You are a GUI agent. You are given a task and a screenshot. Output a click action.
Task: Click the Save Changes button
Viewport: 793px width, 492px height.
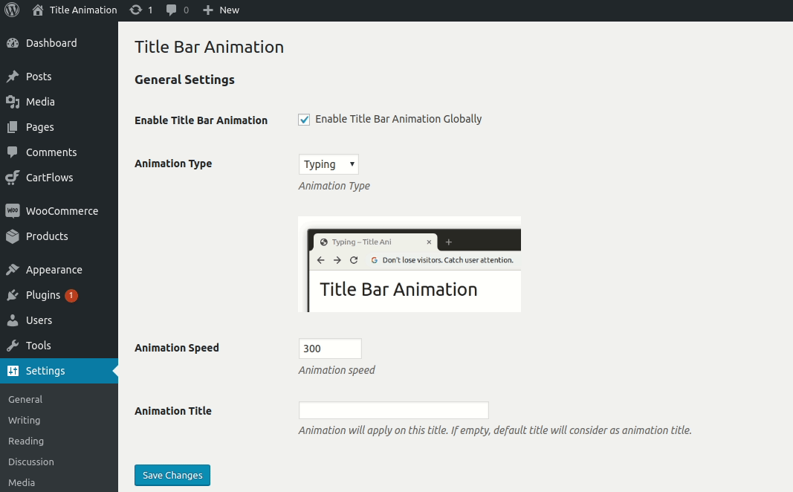click(172, 475)
